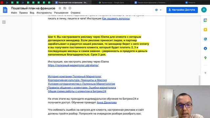Expand the viewing mode dropdown arrow
210x118 pixels.
160,10
